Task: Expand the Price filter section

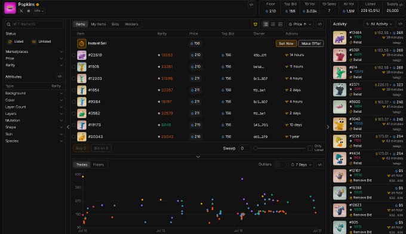Action: point(34,59)
